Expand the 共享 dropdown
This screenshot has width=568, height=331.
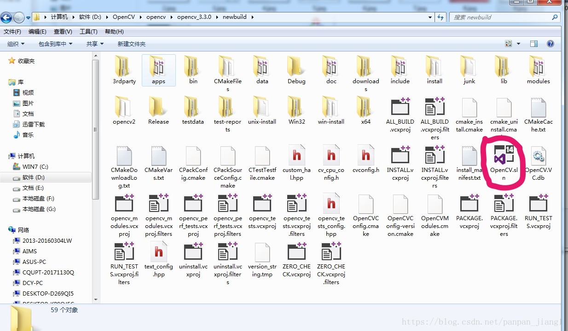coord(95,44)
